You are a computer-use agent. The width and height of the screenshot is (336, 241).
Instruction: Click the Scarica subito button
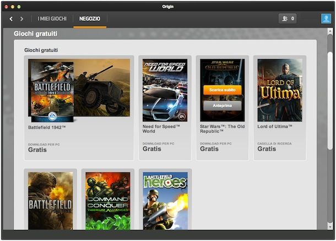coord(222,90)
